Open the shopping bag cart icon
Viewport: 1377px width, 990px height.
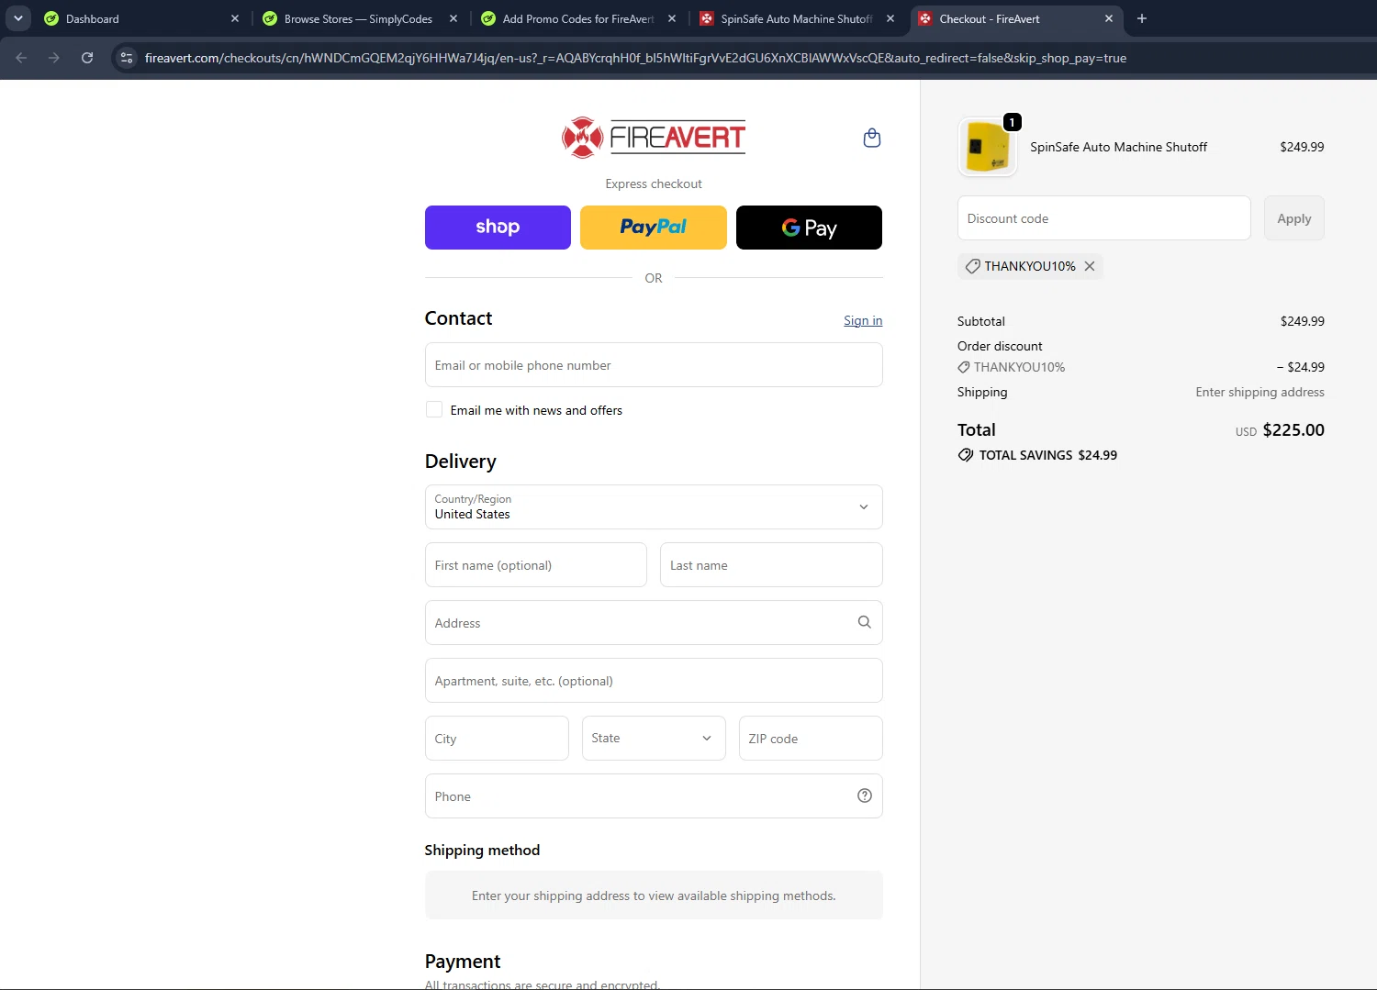pyautogui.click(x=872, y=138)
